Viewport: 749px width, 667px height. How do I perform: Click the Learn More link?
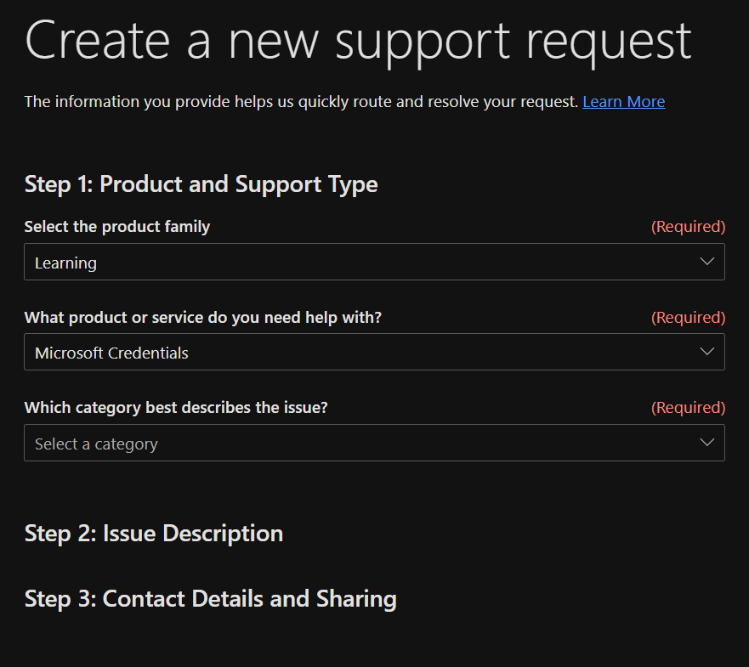[623, 102]
